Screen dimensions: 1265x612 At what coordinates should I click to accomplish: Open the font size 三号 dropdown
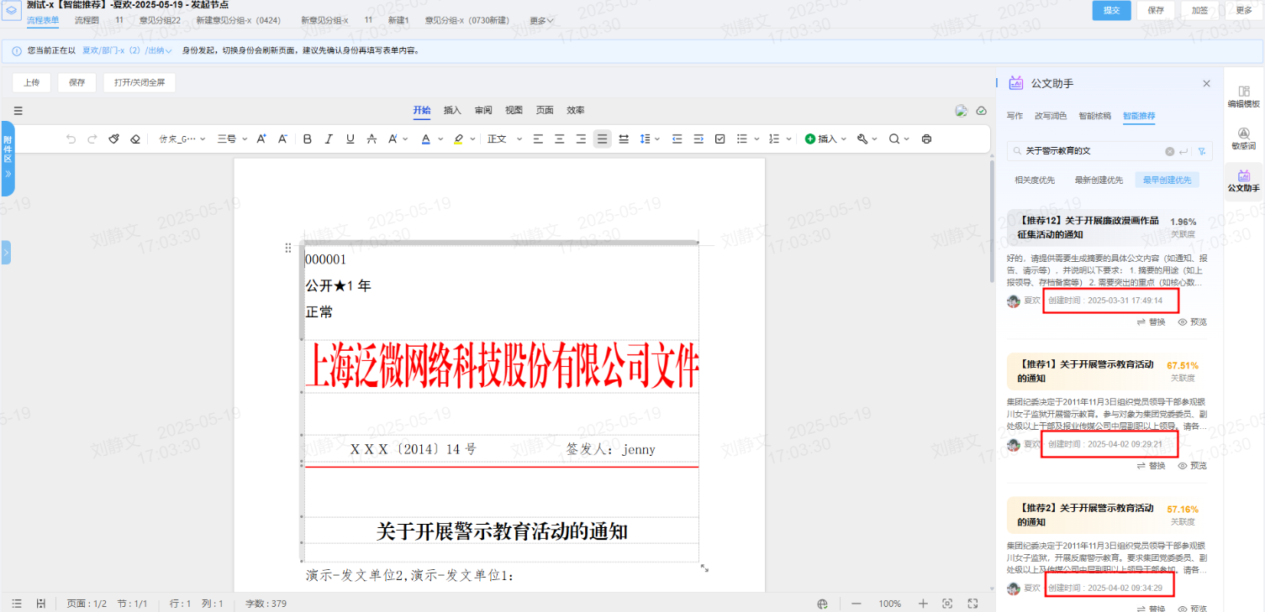coord(232,139)
